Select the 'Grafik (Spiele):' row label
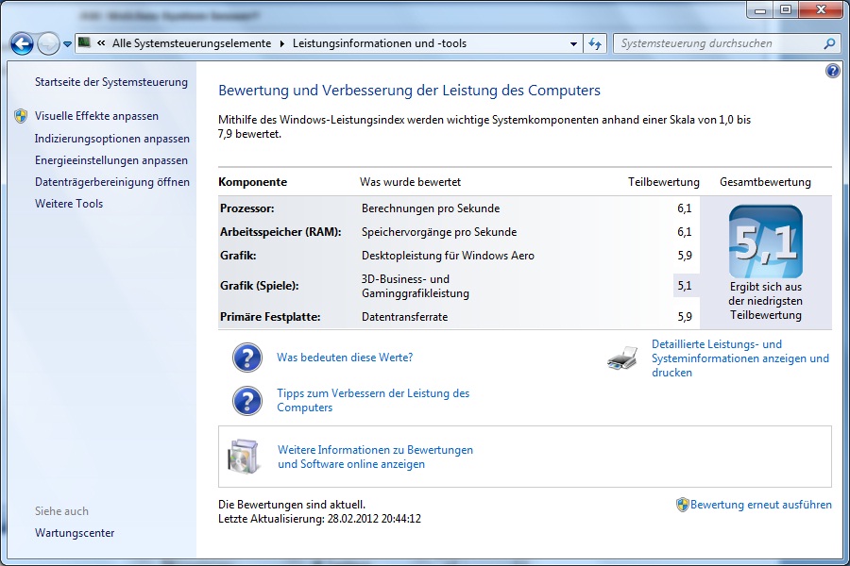Image resolution: width=850 pixels, height=566 pixels. [x=260, y=286]
